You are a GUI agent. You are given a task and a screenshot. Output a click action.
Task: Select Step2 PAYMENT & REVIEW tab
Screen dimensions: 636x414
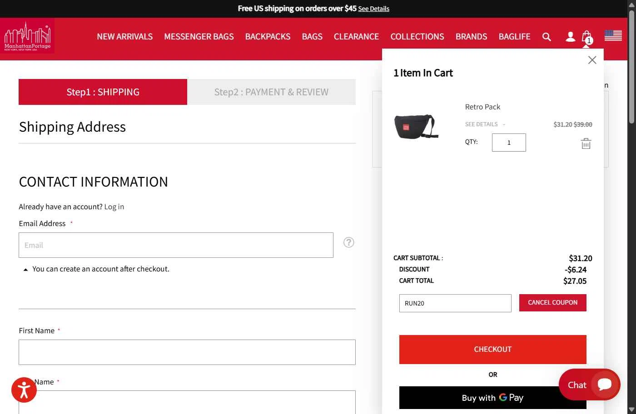tap(272, 92)
